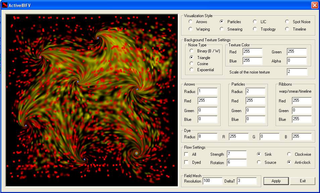Tick the Dyed checkbox

(x=186, y=162)
